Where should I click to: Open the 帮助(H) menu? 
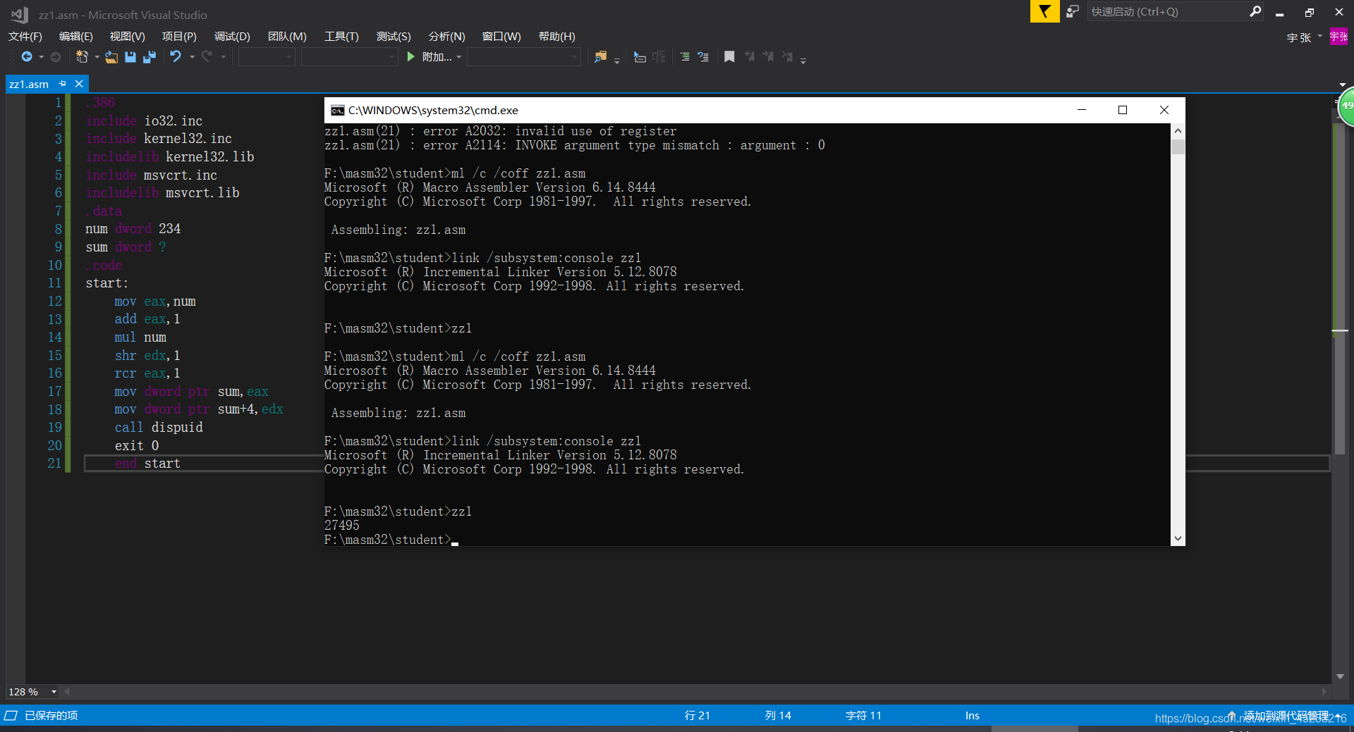point(557,37)
